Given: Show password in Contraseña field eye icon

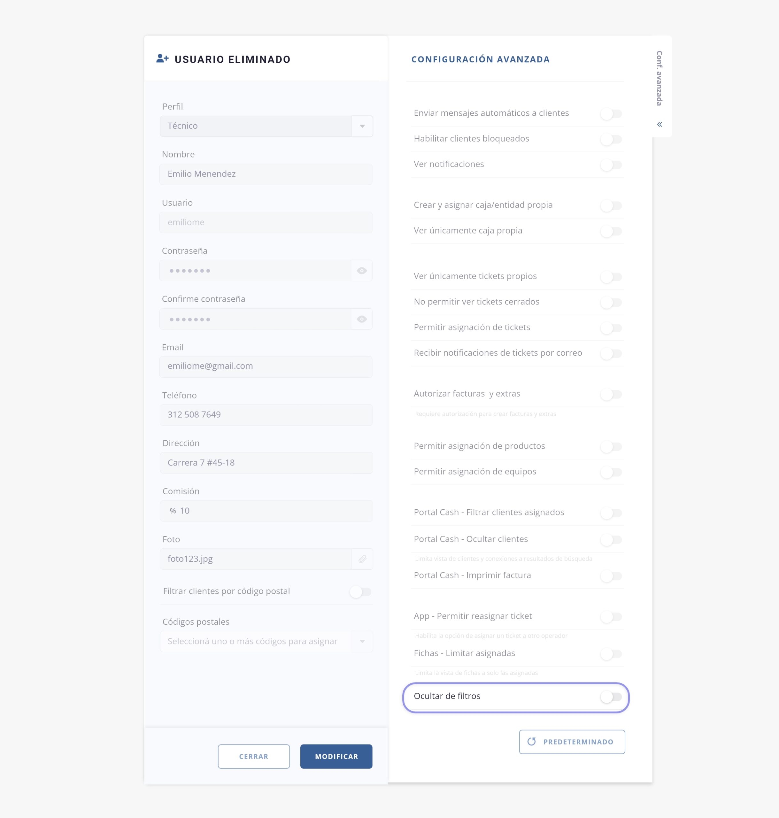Looking at the screenshot, I should pyautogui.click(x=362, y=271).
